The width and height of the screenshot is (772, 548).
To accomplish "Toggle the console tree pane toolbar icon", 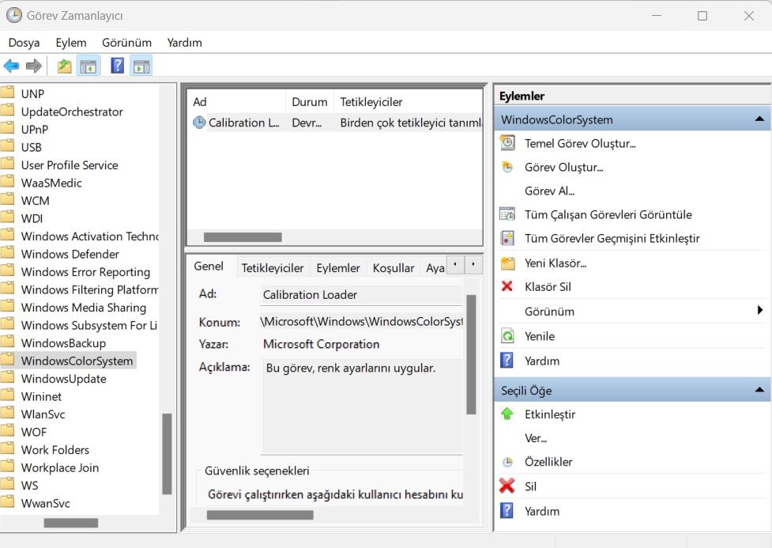I will tap(88, 66).
